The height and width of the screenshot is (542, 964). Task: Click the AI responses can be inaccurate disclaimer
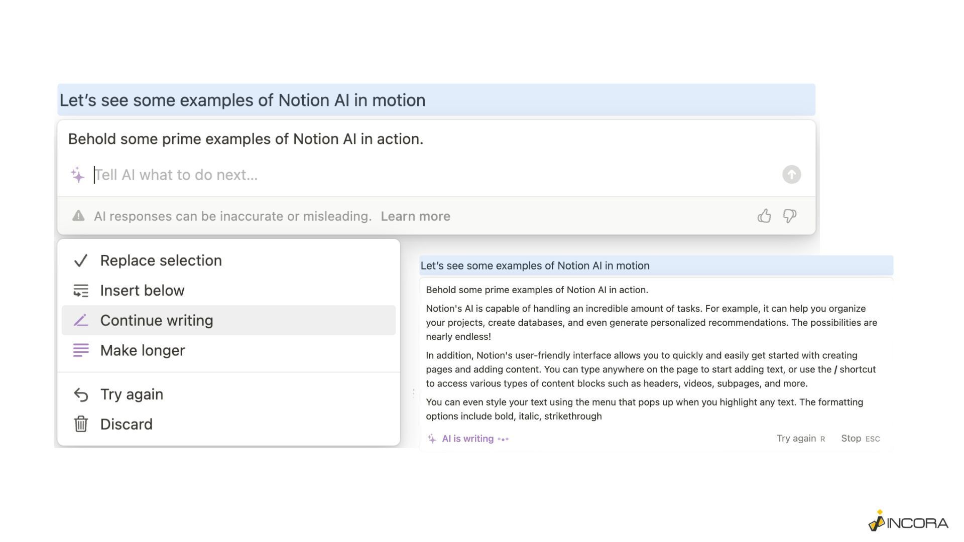pyautogui.click(x=233, y=216)
